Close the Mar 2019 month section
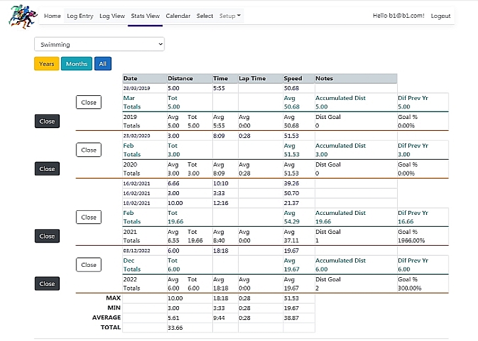Viewport: 478px width, 341px height. tap(89, 102)
